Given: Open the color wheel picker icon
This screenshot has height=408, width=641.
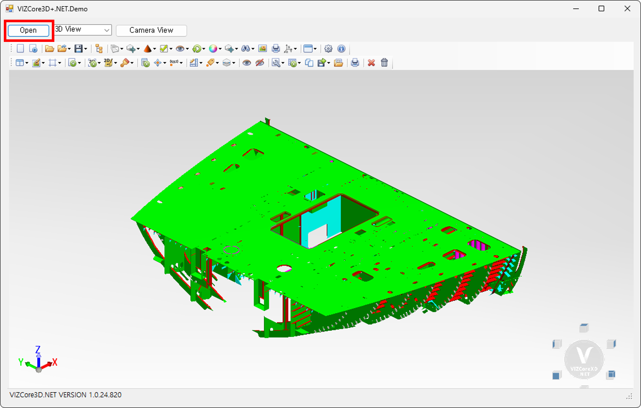Looking at the screenshot, I should point(213,49).
